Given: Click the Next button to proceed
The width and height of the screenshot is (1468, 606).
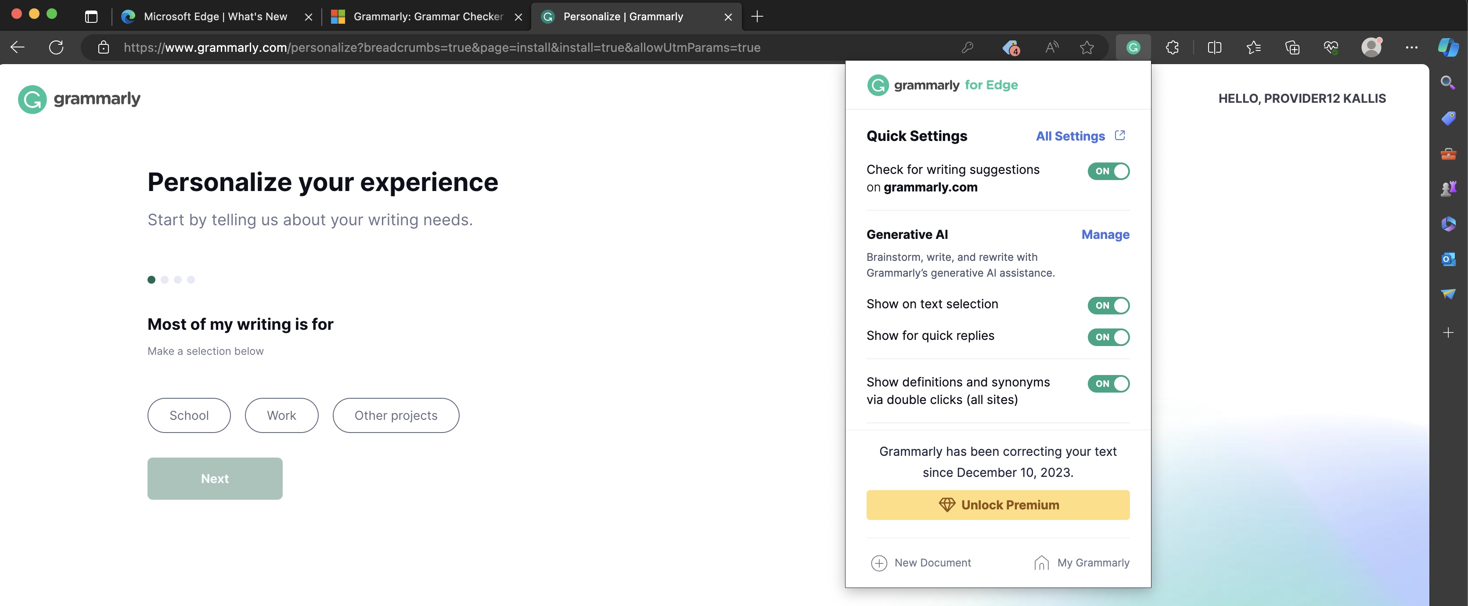Looking at the screenshot, I should (x=214, y=478).
